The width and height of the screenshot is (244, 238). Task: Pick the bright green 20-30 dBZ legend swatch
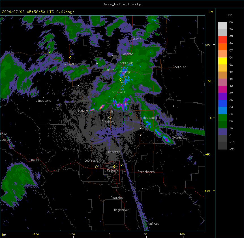tap(222, 118)
